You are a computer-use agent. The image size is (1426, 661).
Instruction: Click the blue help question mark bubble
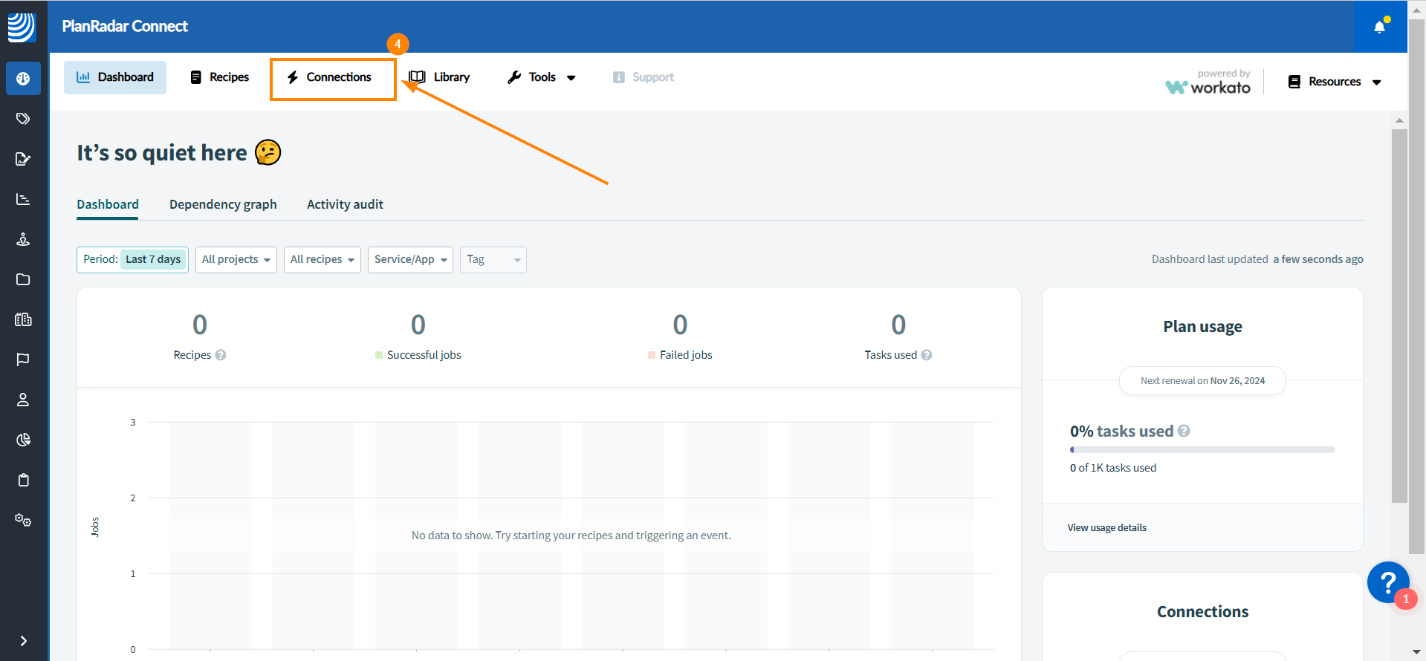tap(1387, 582)
